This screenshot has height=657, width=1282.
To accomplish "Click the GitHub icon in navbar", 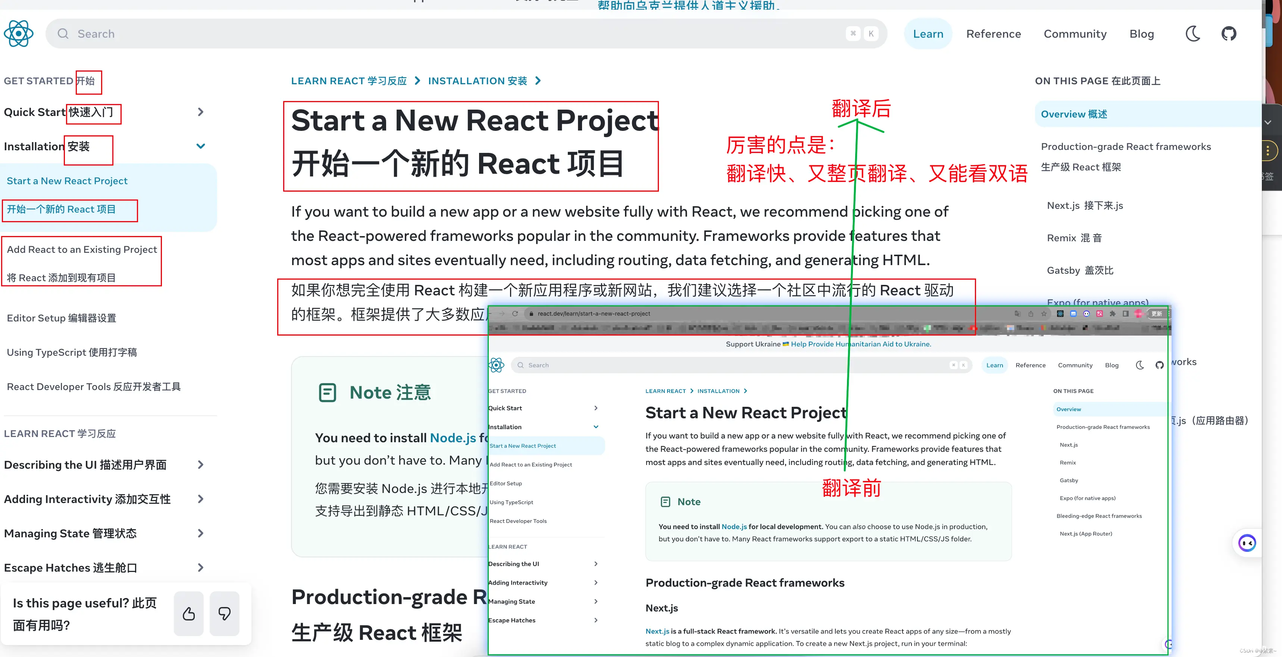I will click(x=1228, y=34).
